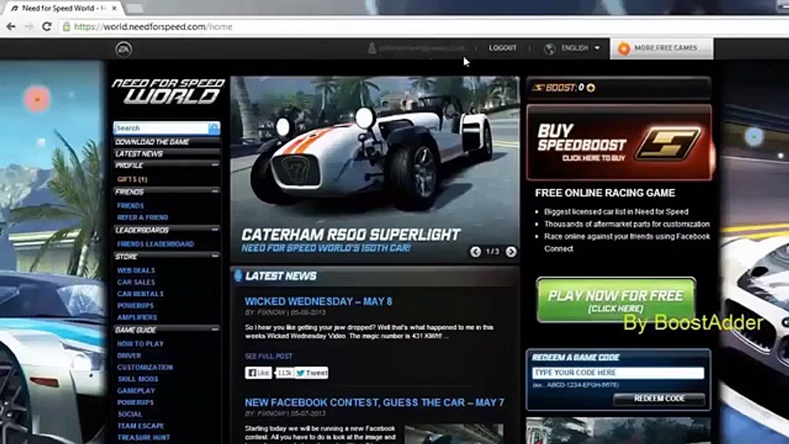
Task: Collapse the Game Guide sidebar section
Action: coord(215,329)
